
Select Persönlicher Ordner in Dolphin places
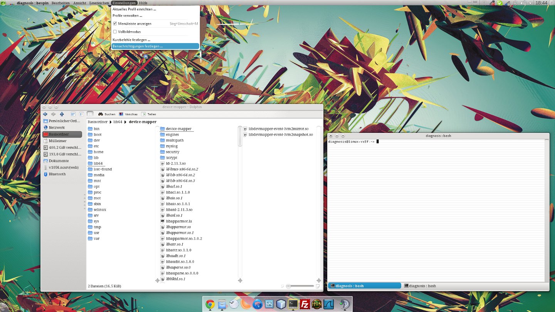(x=62, y=121)
